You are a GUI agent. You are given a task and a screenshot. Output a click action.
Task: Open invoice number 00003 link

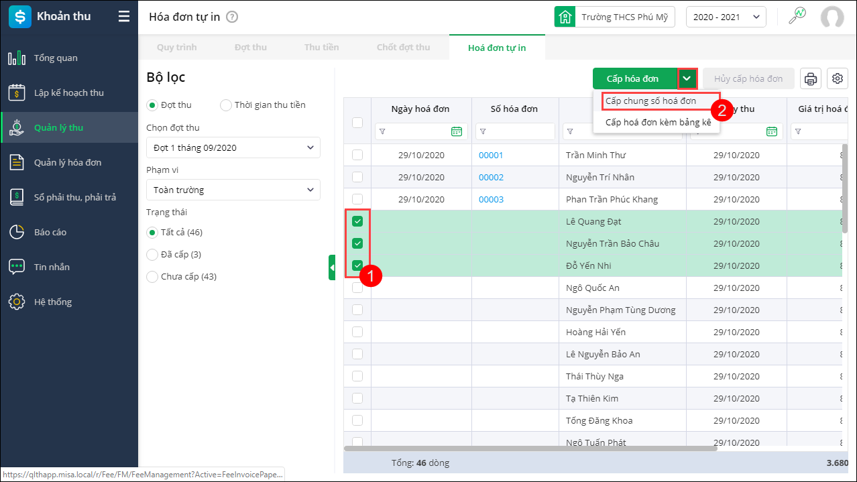pos(491,199)
